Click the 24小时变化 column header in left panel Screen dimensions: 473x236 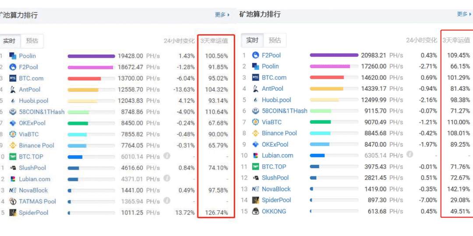[179, 41]
